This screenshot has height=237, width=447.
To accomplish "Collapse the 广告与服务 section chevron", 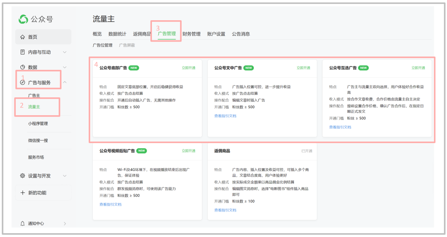I will [65, 82].
